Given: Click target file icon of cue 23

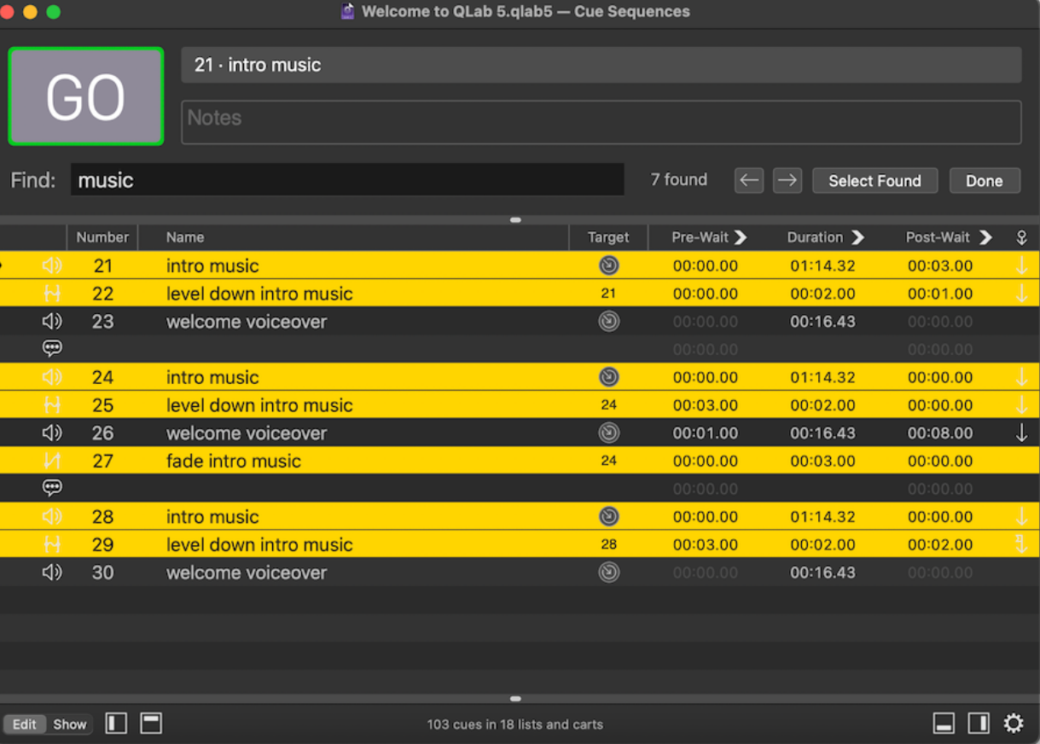Looking at the screenshot, I should pyautogui.click(x=608, y=322).
